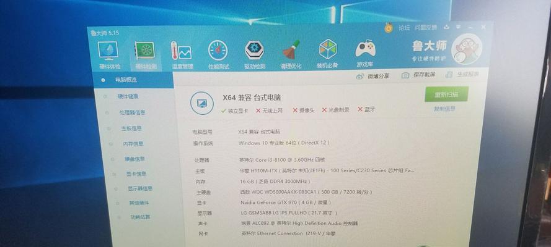Select 内存信息 in the sidebar
The height and width of the screenshot is (247, 551).
[x=133, y=144]
